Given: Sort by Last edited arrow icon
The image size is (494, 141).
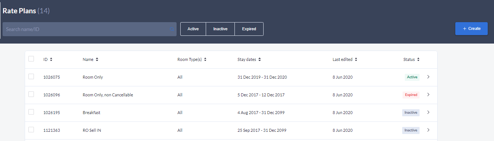Looking at the screenshot, I should click(356, 59).
